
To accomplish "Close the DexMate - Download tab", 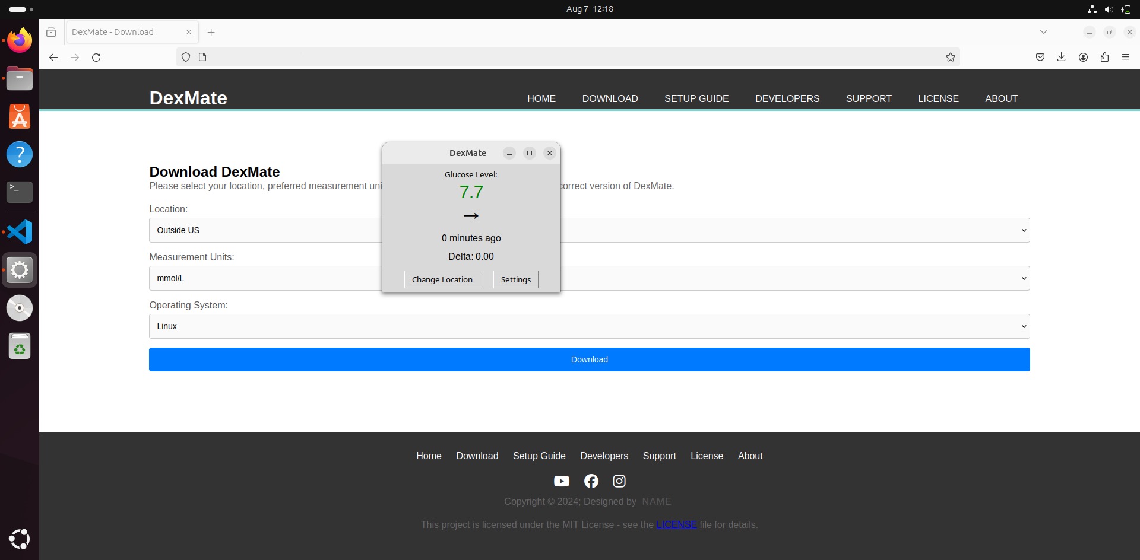I will [x=189, y=32].
